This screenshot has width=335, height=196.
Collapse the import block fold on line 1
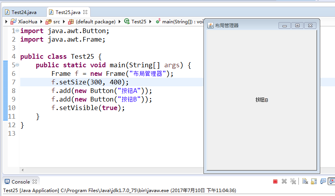[17, 31]
